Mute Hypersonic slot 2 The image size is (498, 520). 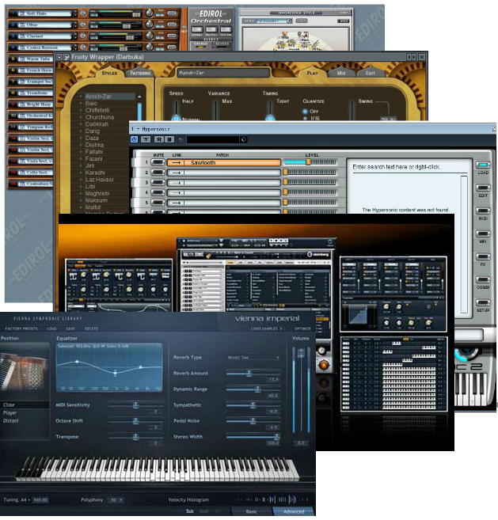pos(158,172)
